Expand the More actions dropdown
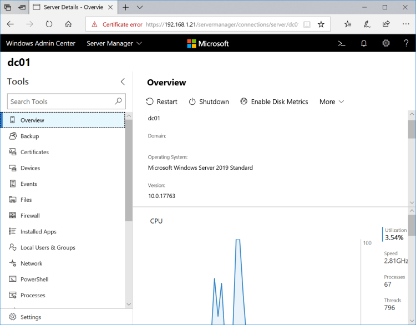 (x=332, y=101)
